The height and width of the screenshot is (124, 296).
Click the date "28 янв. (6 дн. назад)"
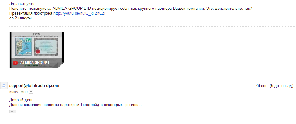click(274, 86)
